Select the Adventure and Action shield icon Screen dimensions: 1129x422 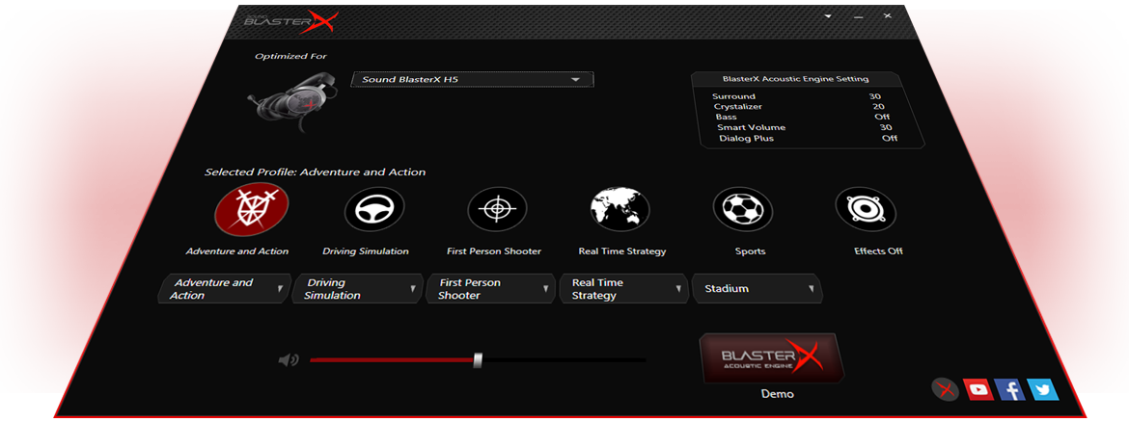tap(252, 209)
